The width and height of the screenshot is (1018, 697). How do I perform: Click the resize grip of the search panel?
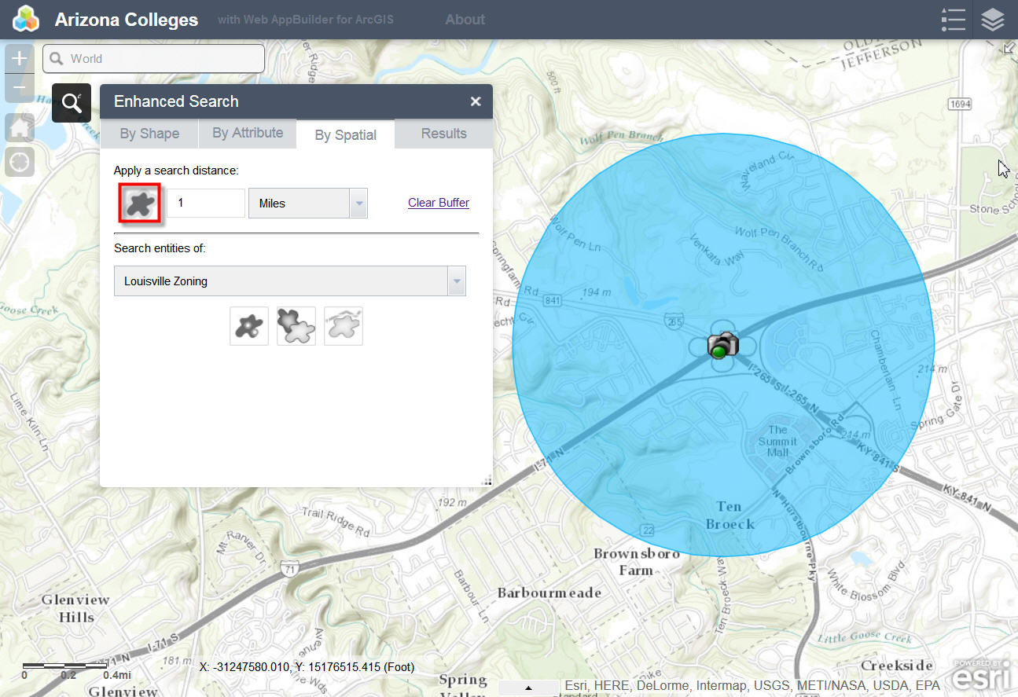tap(487, 482)
